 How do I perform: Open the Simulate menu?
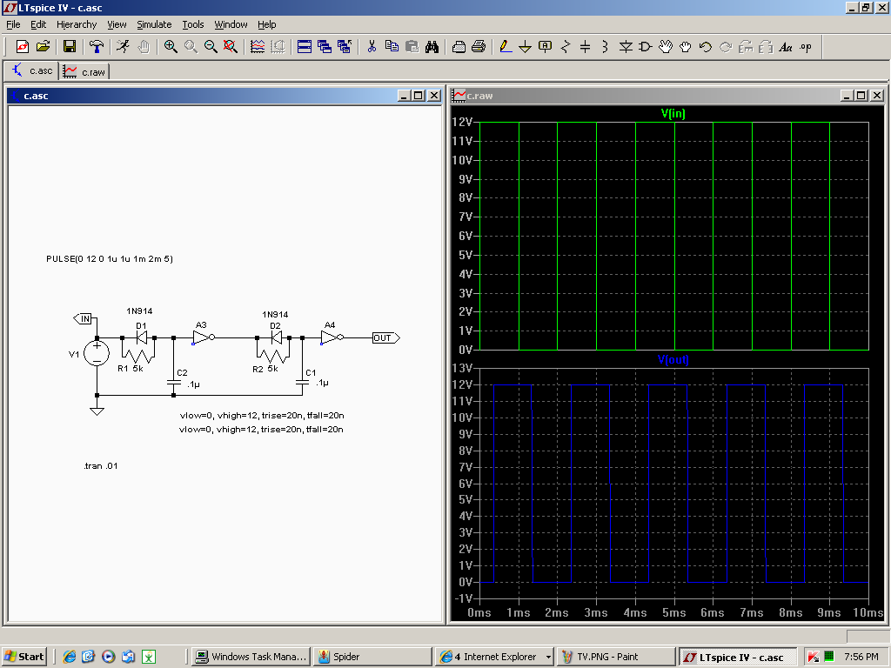pyautogui.click(x=154, y=24)
